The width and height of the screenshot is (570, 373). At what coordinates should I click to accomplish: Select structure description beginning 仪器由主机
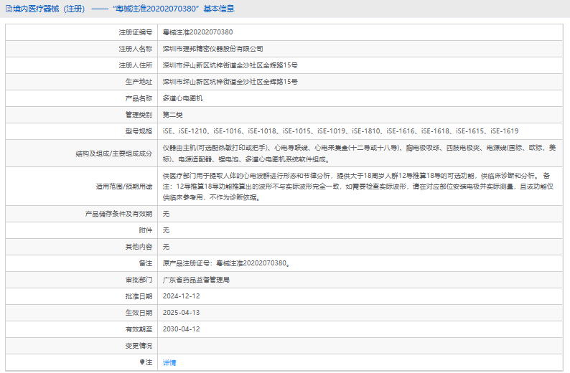point(359,154)
